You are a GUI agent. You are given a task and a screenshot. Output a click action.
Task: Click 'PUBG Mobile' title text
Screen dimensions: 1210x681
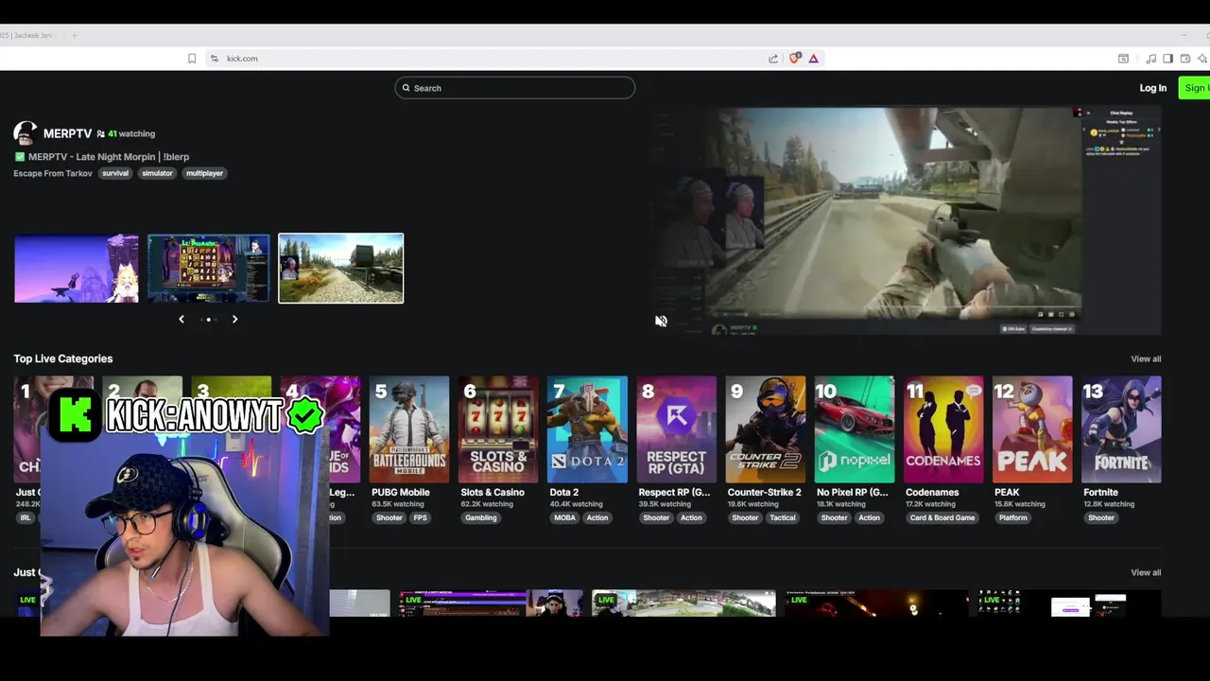click(401, 492)
